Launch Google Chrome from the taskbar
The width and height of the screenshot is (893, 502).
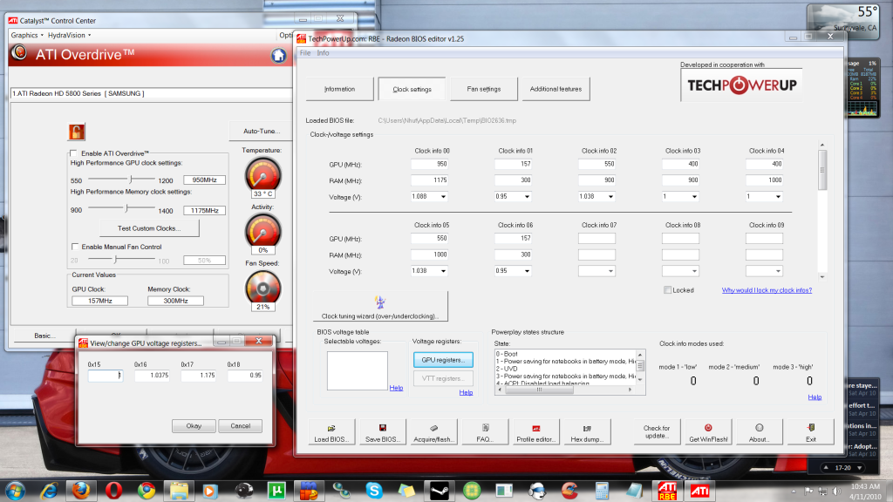pyautogui.click(x=147, y=490)
